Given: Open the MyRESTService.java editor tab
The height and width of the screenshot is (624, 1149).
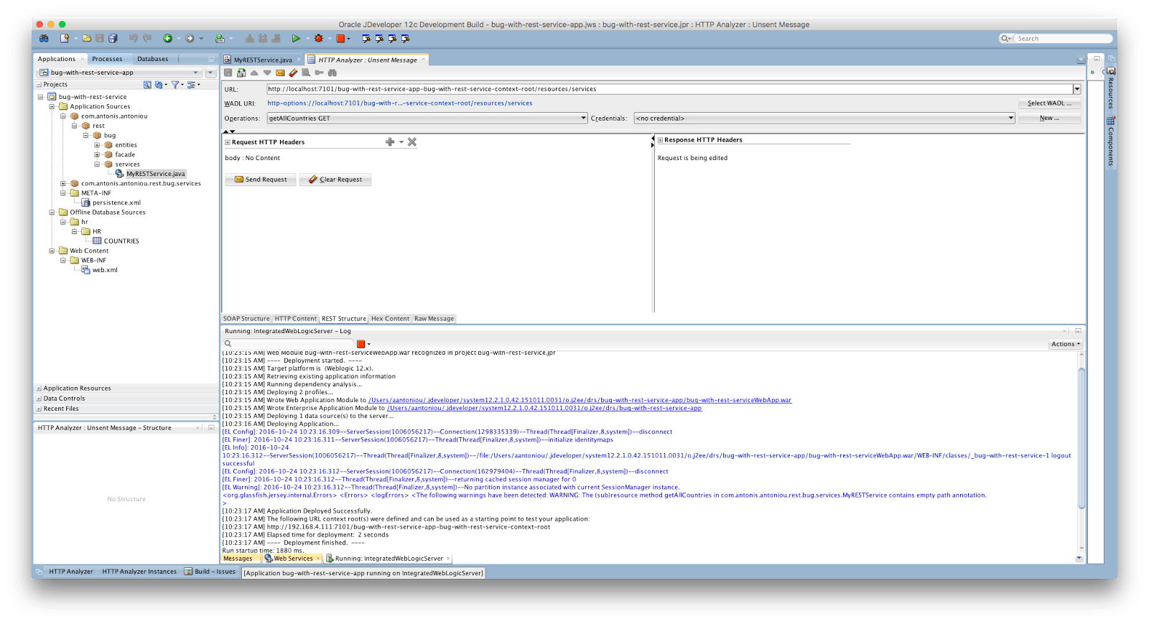Looking at the screenshot, I should click(x=262, y=60).
